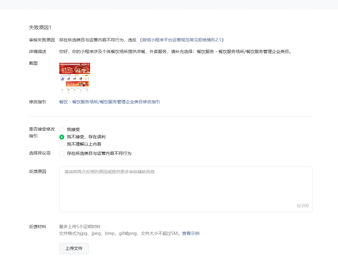Click the 审核失败原因 label
This screenshot has width=338, height=264.
point(42,40)
